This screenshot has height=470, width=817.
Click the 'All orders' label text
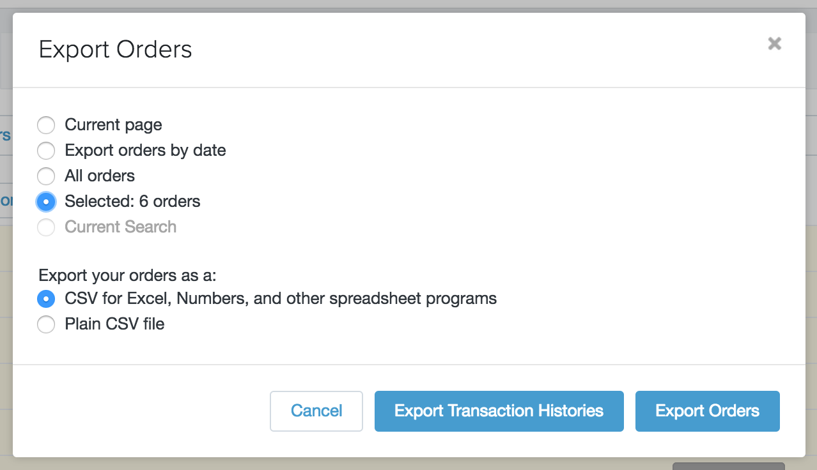tap(100, 176)
